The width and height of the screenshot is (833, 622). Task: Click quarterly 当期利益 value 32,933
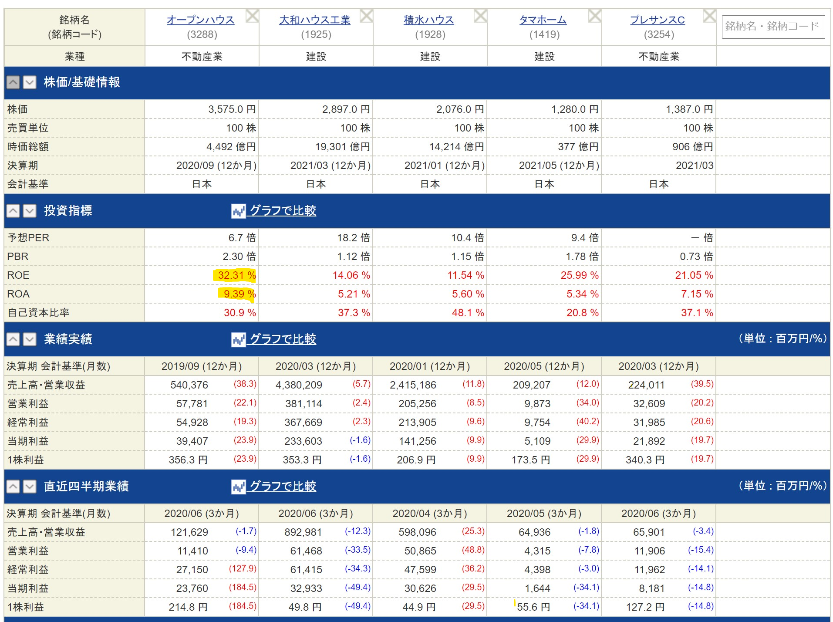coord(306,588)
